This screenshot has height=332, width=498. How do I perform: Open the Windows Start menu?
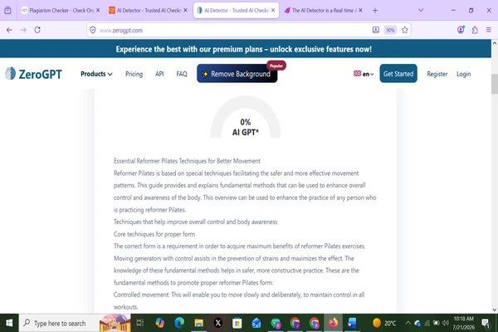pyautogui.click(x=9, y=323)
